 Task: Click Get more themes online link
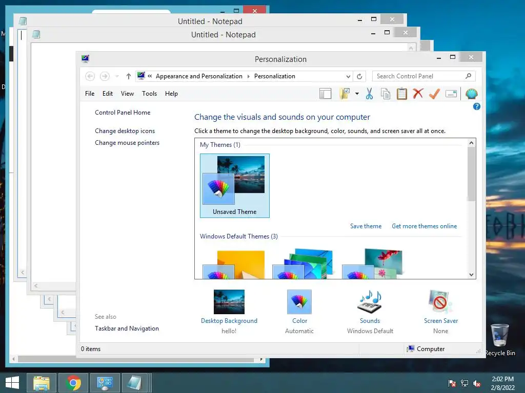pos(424,226)
